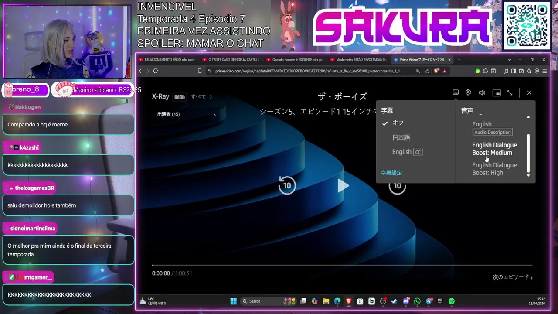This screenshot has width=558, height=314.
Task: Enter fullscreen with the expand arrows icon
Action: [510, 92]
